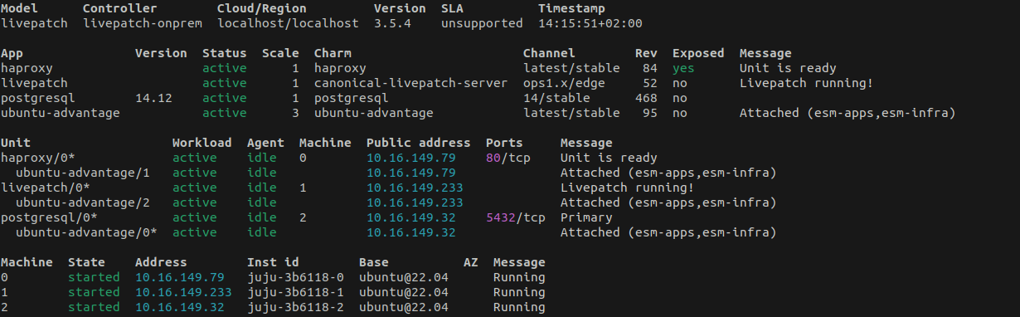Select the Inst id column header
The height and width of the screenshot is (317, 1020).
(273, 262)
